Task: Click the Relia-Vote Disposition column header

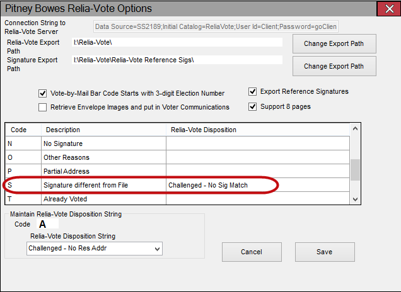Action: (258, 130)
